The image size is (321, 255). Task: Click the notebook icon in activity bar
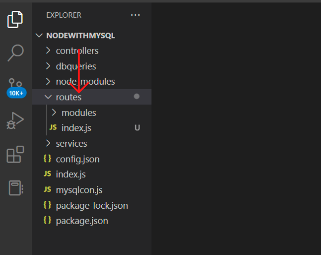[x=16, y=188]
